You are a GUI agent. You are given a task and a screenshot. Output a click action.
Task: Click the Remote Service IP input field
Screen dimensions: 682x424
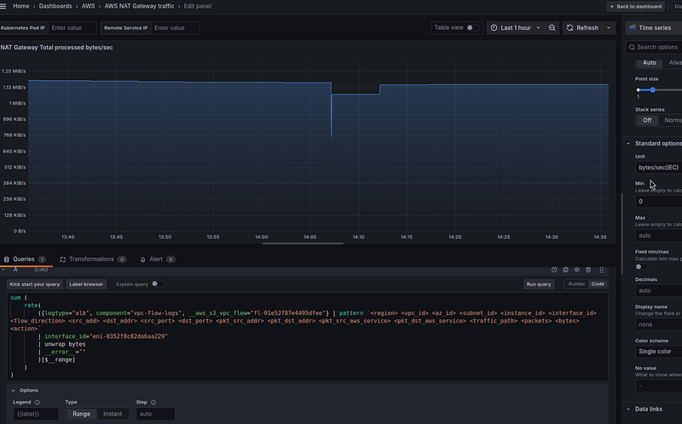(175, 28)
